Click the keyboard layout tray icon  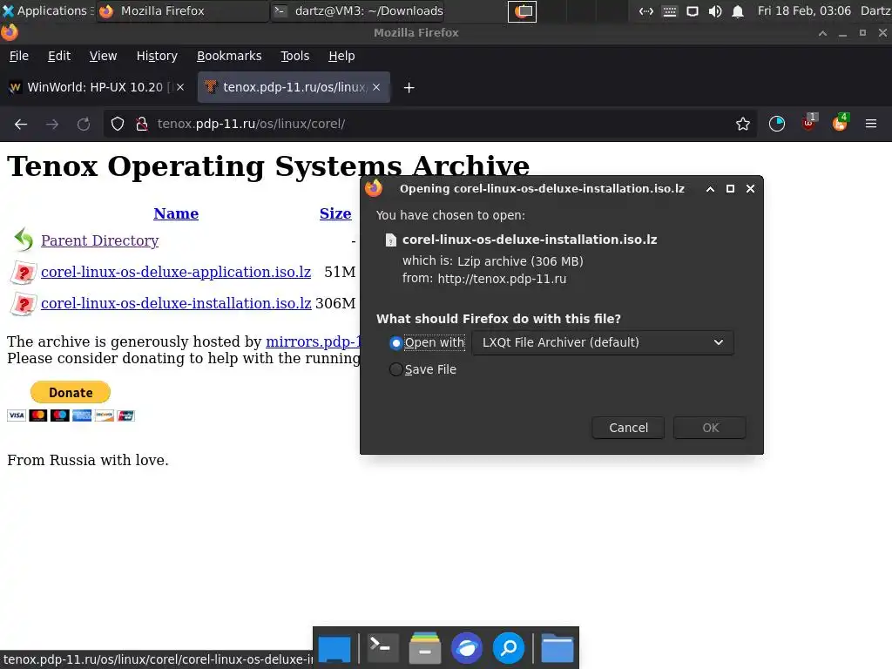click(x=670, y=10)
